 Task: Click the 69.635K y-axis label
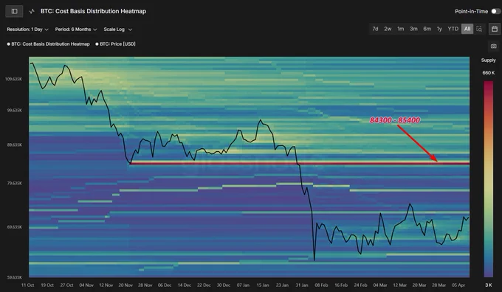click(15, 227)
